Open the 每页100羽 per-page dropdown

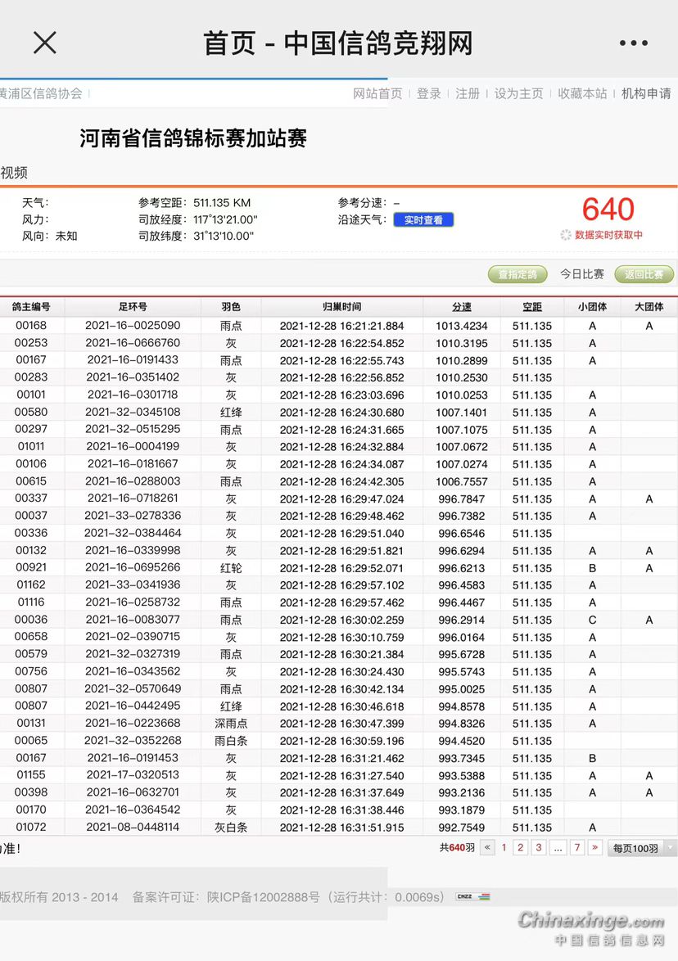click(642, 848)
